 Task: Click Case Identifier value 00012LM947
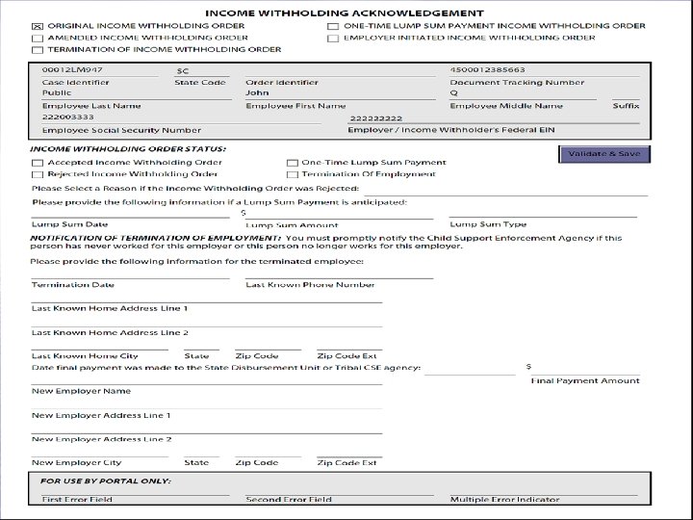pos(72,70)
